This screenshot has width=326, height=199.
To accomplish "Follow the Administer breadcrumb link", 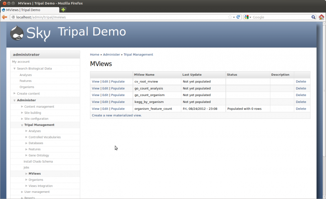I will click(111, 55).
